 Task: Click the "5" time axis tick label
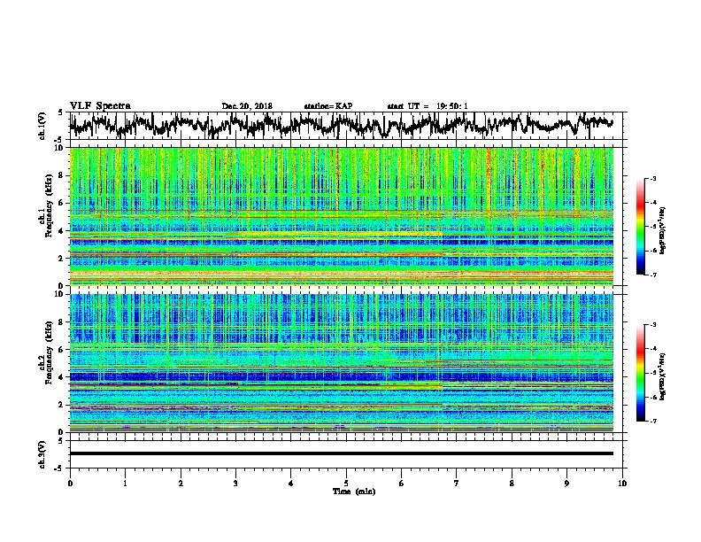click(346, 484)
